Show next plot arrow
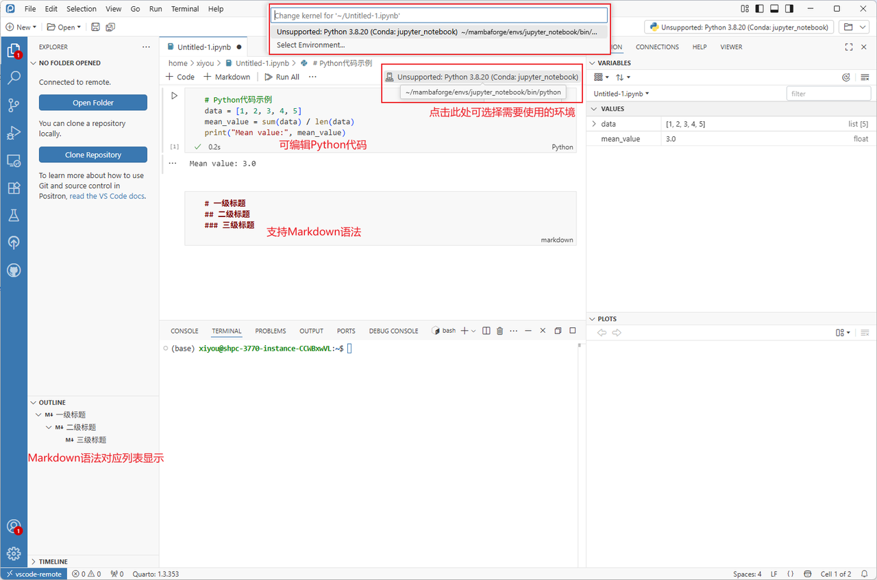Image resolution: width=877 pixels, height=580 pixels. 617,333
